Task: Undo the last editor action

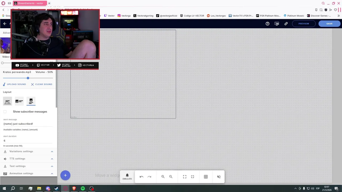Action: (142, 177)
